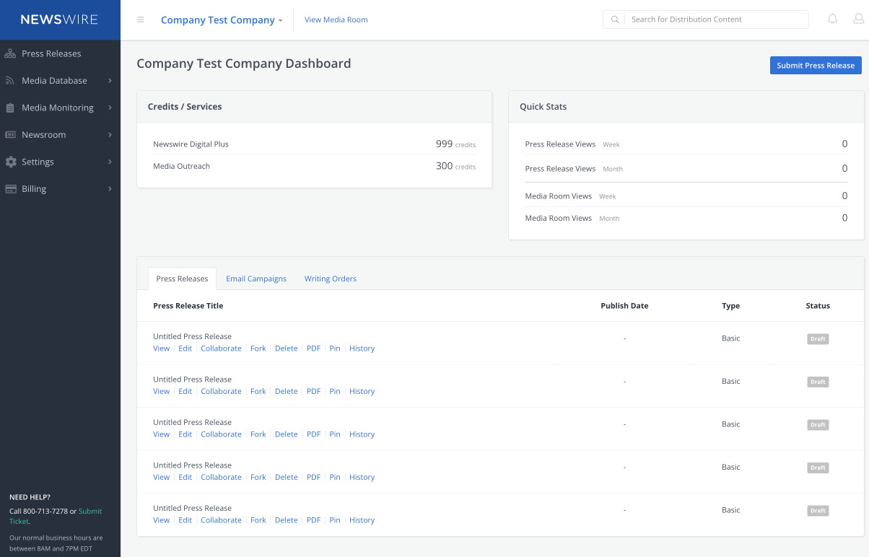Expand the Settings submenu chevron
Screen dimensions: 869x557
[110, 162]
